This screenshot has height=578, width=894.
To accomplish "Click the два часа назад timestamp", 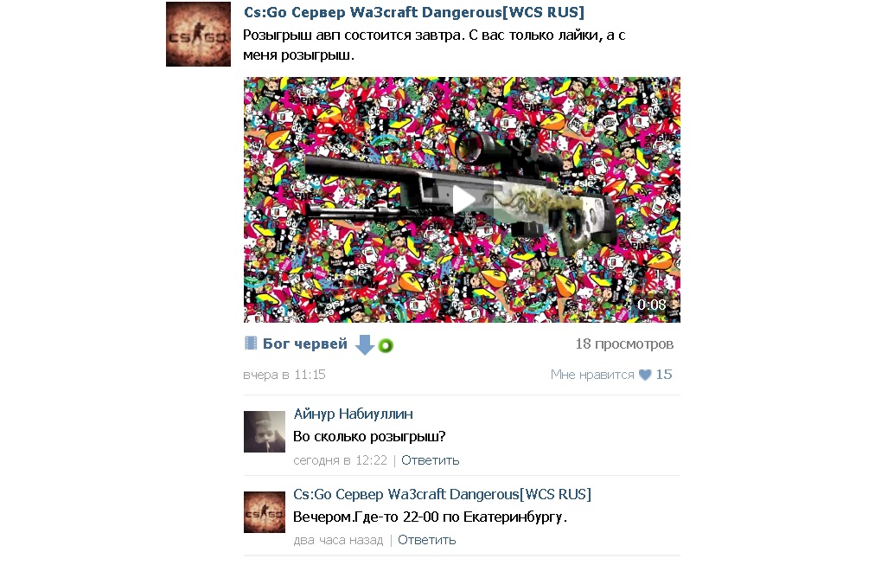I will [338, 540].
